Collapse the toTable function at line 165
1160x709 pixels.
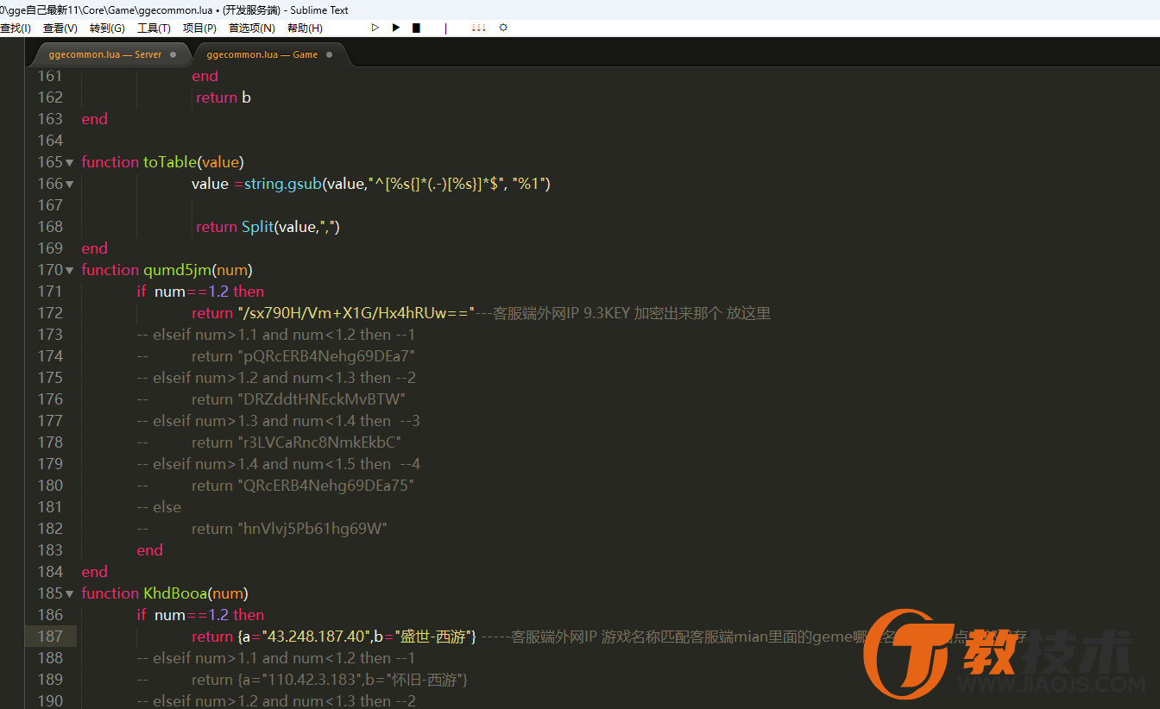pos(70,162)
